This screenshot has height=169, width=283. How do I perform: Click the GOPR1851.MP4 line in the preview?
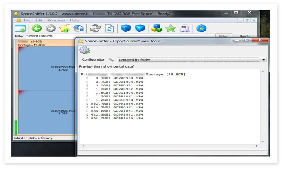(x=115, y=111)
